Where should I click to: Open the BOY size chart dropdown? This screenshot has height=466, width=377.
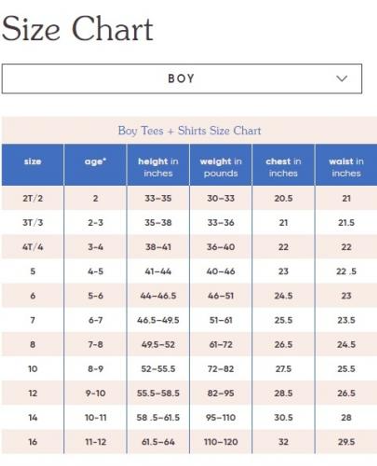point(181,79)
